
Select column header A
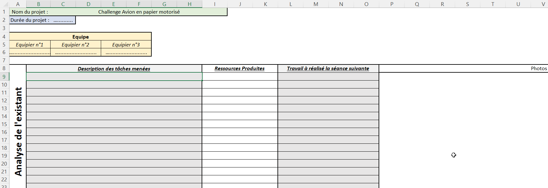tap(18, 4)
